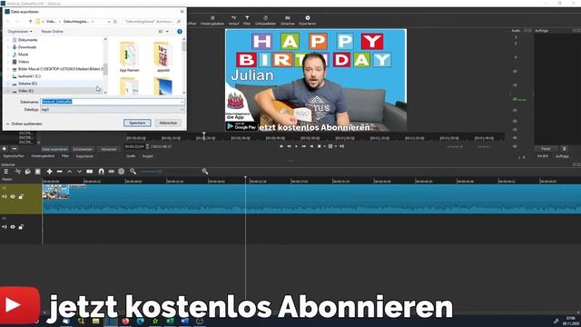Image resolution: width=581 pixels, height=327 pixels.
Task: Click the Zurücksetzen button
Action: tap(83, 149)
